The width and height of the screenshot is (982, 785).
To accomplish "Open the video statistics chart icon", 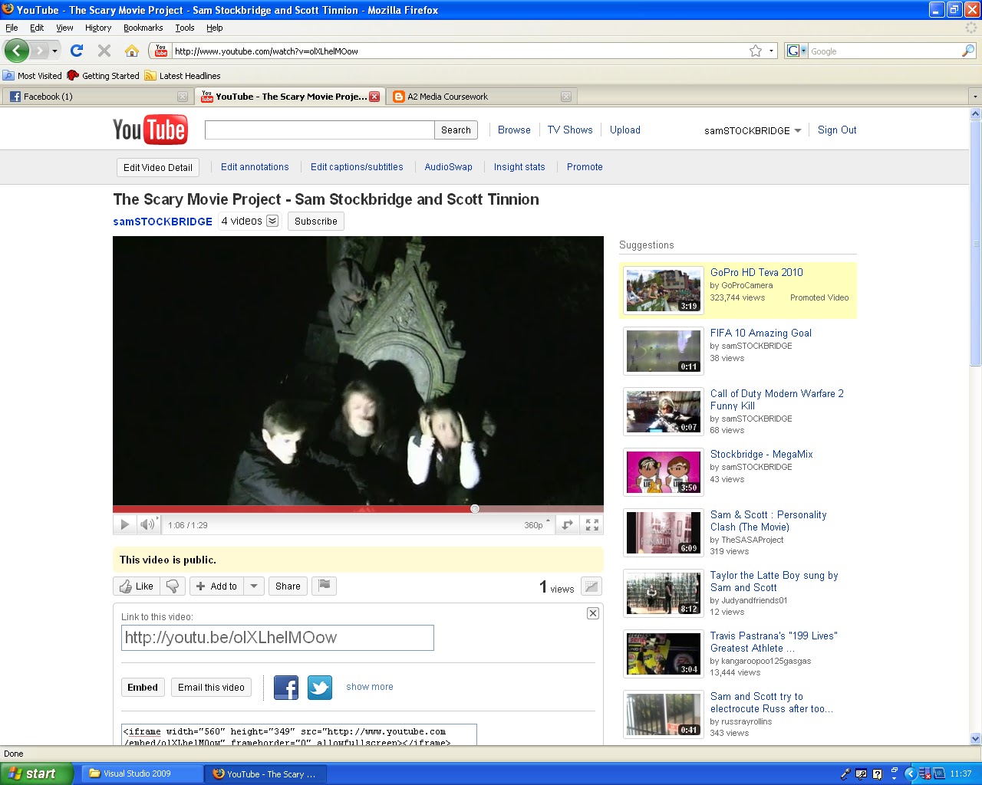I will pyautogui.click(x=592, y=586).
